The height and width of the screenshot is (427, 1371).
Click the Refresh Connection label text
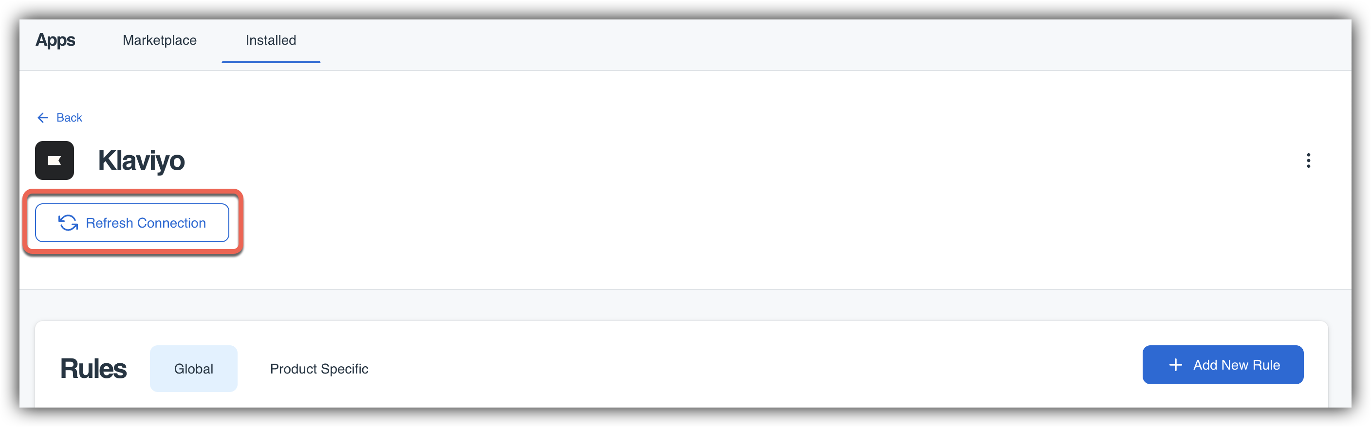(x=146, y=223)
